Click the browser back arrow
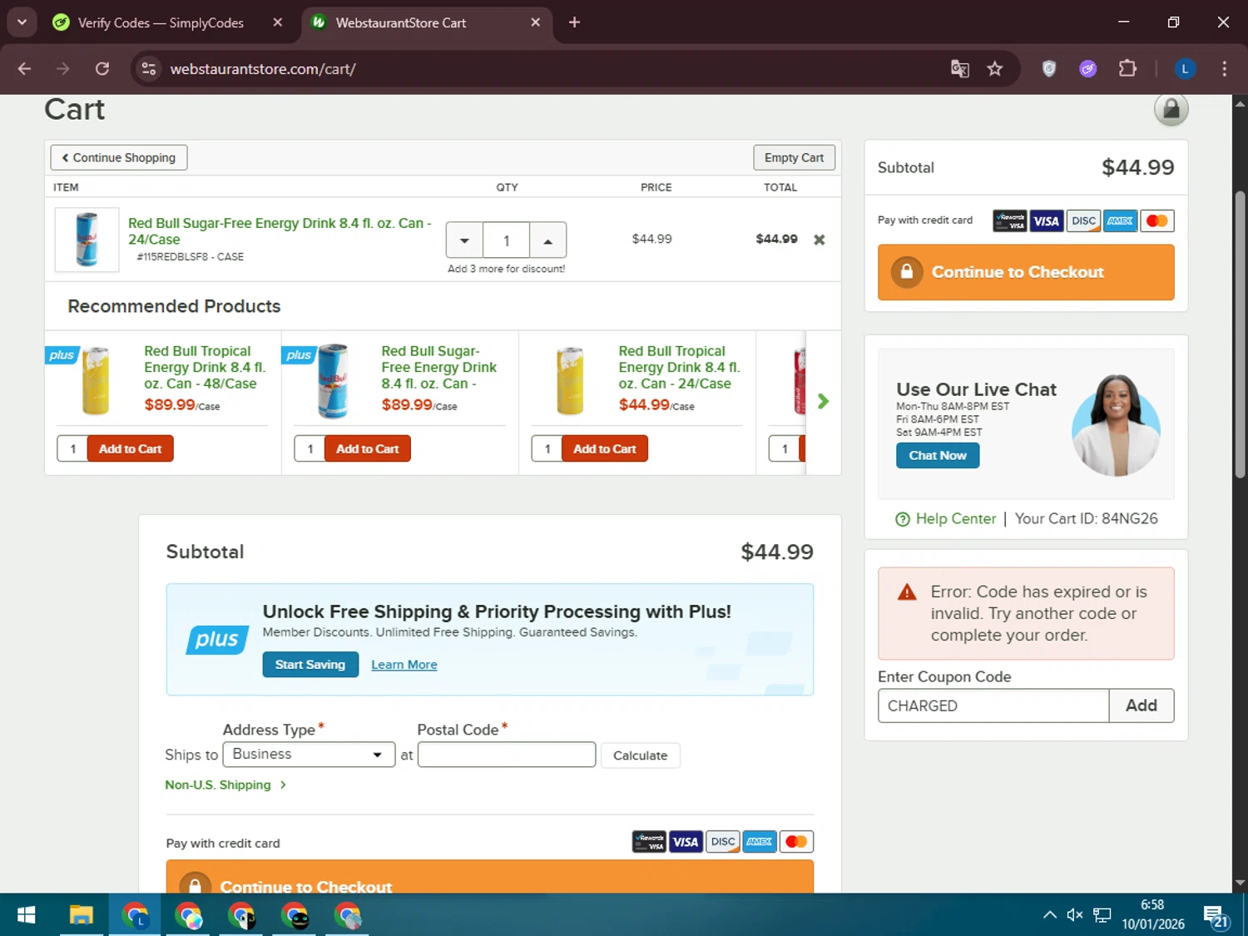 pyautogui.click(x=24, y=69)
